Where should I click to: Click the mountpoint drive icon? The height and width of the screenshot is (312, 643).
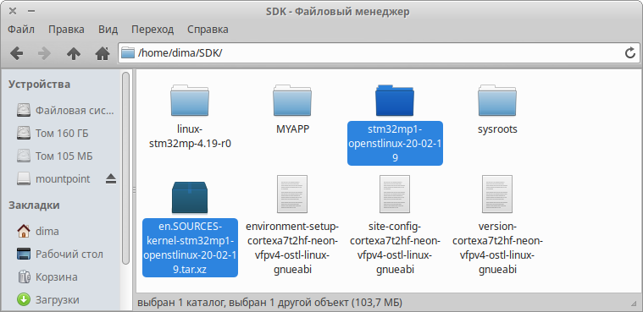tap(24, 179)
